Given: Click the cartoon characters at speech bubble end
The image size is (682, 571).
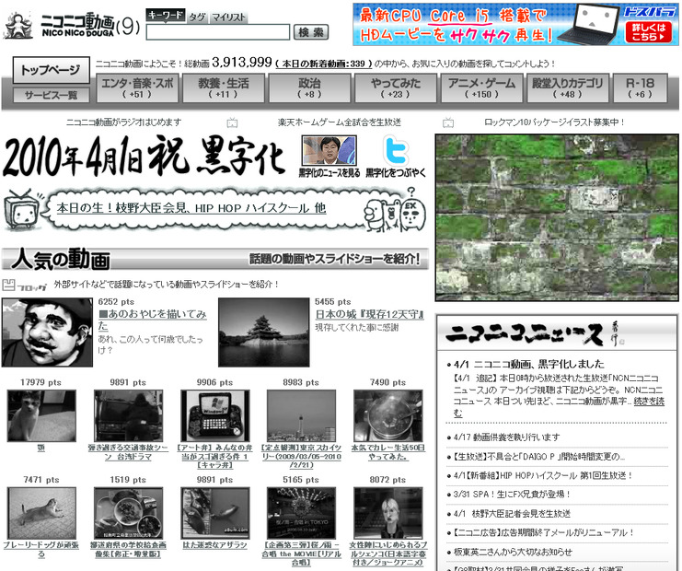Looking at the screenshot, I should click(395, 210).
